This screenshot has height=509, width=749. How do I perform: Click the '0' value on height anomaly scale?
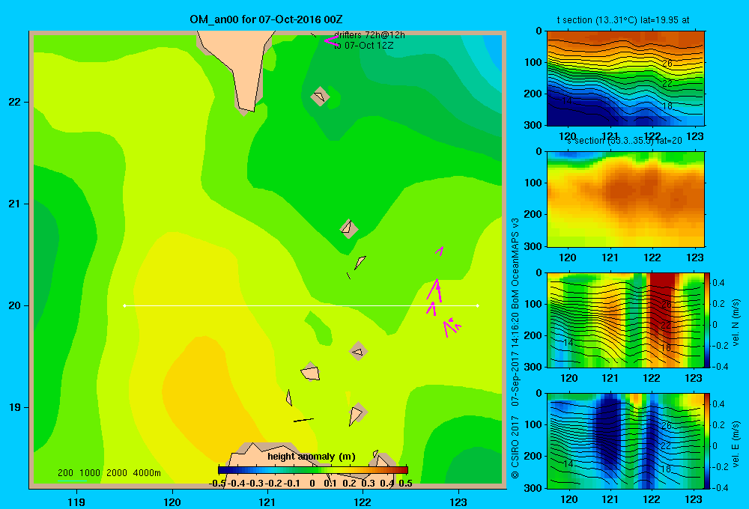coord(312,484)
